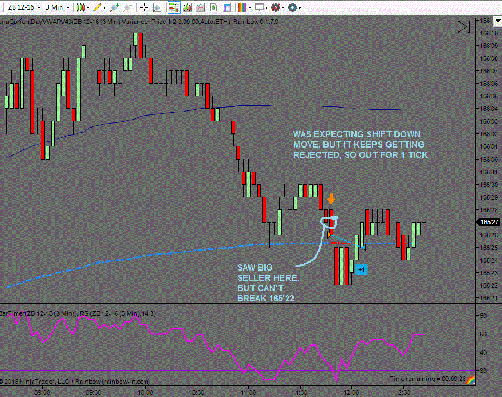The height and width of the screenshot is (397, 502).
Task: Open the strategies dollar sign icon
Action: pyautogui.click(x=214, y=7)
